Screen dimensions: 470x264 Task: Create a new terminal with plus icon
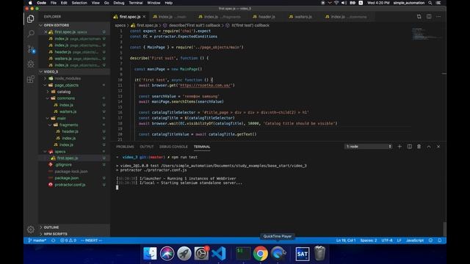pos(399,147)
